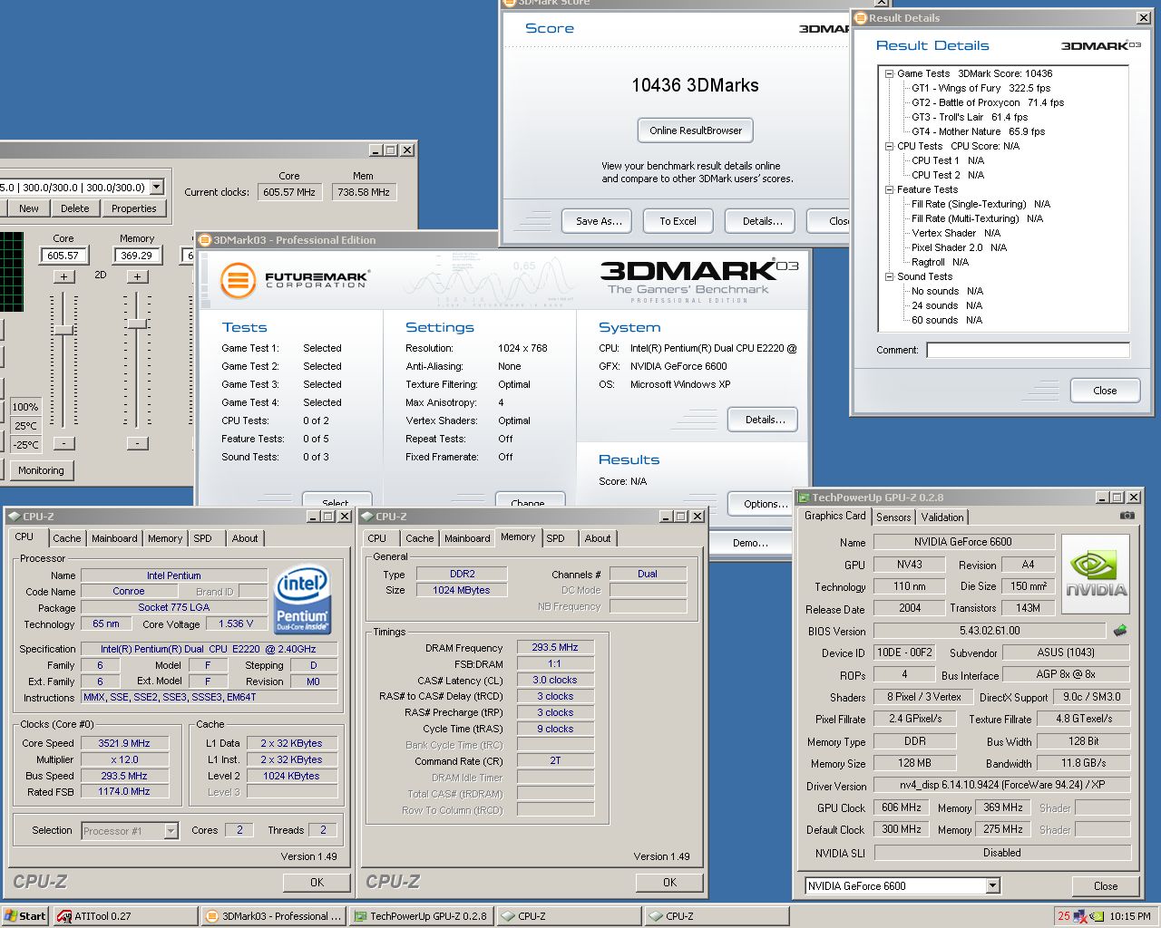1161x928 pixels.
Task: Decrease core clock with minus button
Action: (x=63, y=443)
